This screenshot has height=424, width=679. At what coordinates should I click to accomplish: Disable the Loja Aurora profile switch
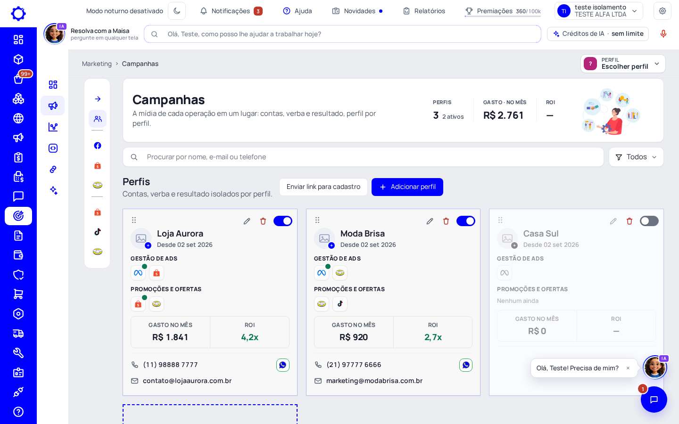(283, 221)
